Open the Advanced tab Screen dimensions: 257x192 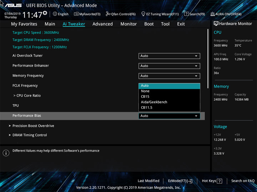(x=102, y=24)
